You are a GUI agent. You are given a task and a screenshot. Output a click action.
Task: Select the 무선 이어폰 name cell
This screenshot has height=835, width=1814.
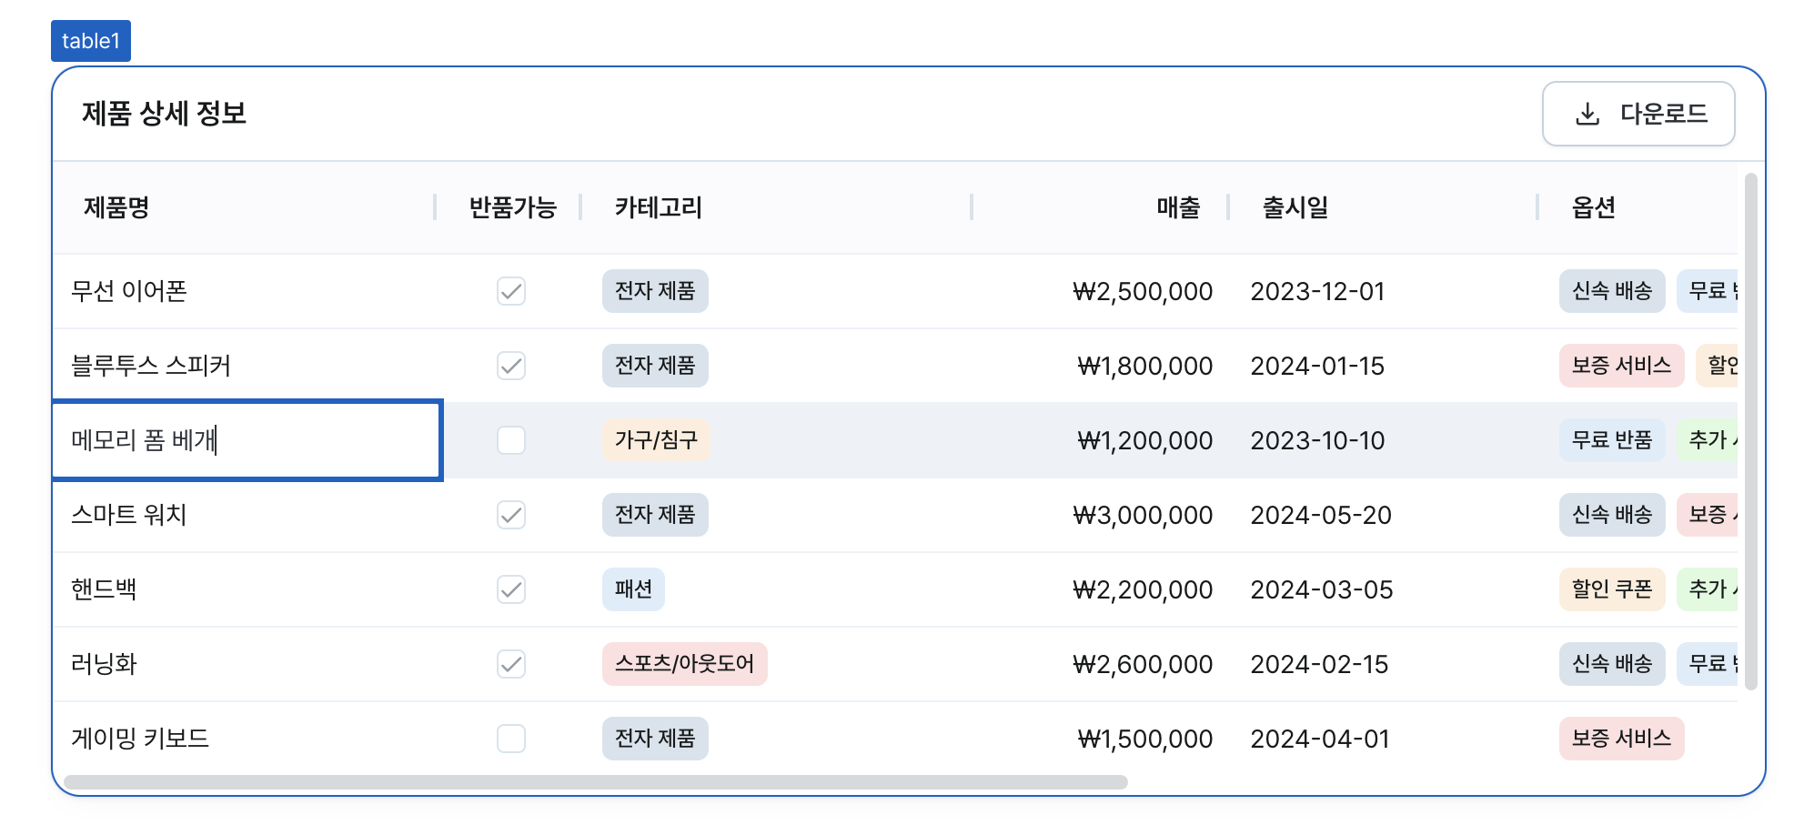(244, 291)
